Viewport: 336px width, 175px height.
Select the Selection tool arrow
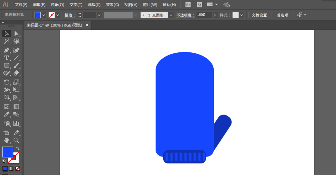7,34
